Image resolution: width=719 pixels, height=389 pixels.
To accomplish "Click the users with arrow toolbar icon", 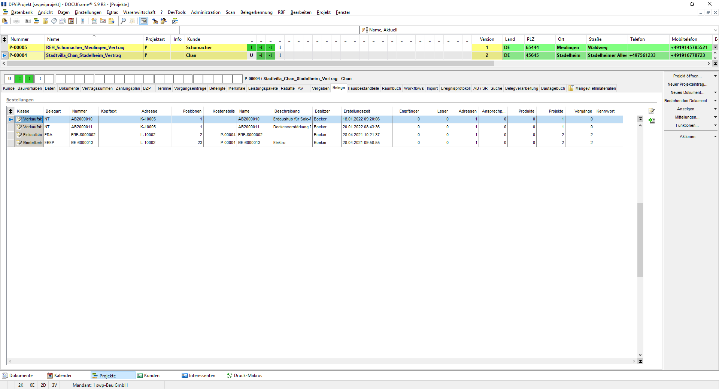I will (155, 21).
